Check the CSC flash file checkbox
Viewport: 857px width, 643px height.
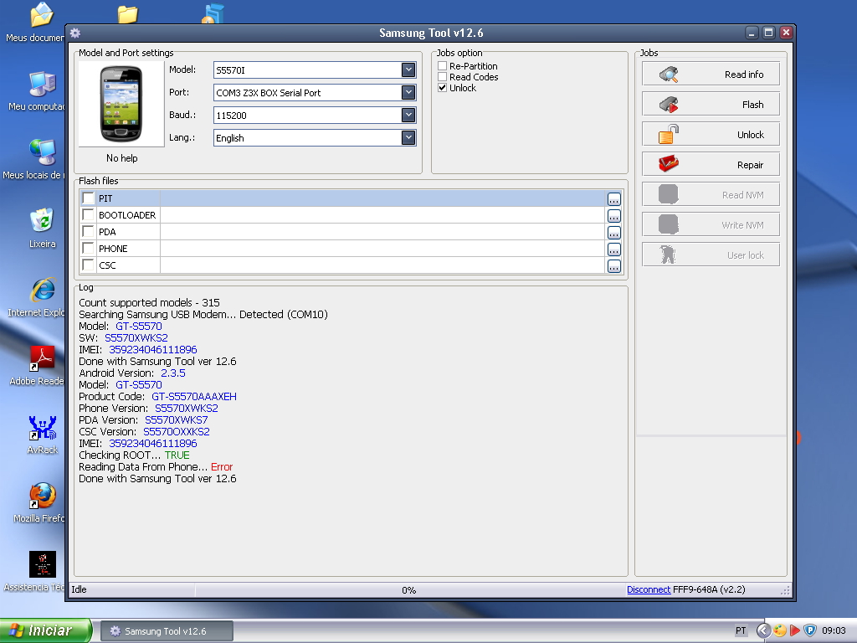(x=87, y=265)
